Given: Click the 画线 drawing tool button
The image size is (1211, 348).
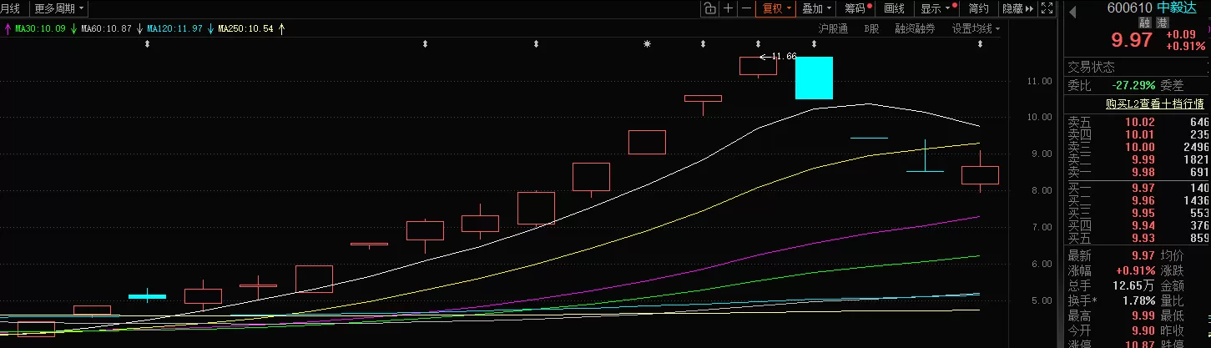Looking at the screenshot, I should click(894, 8).
